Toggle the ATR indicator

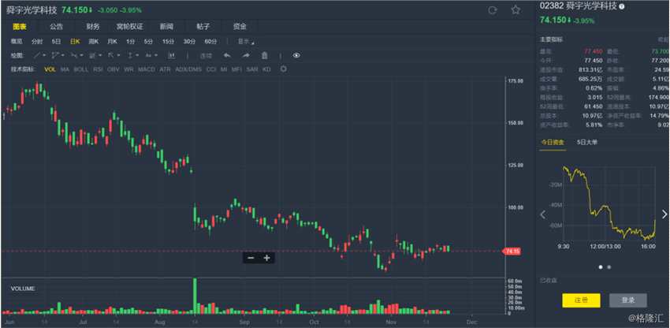165,69
